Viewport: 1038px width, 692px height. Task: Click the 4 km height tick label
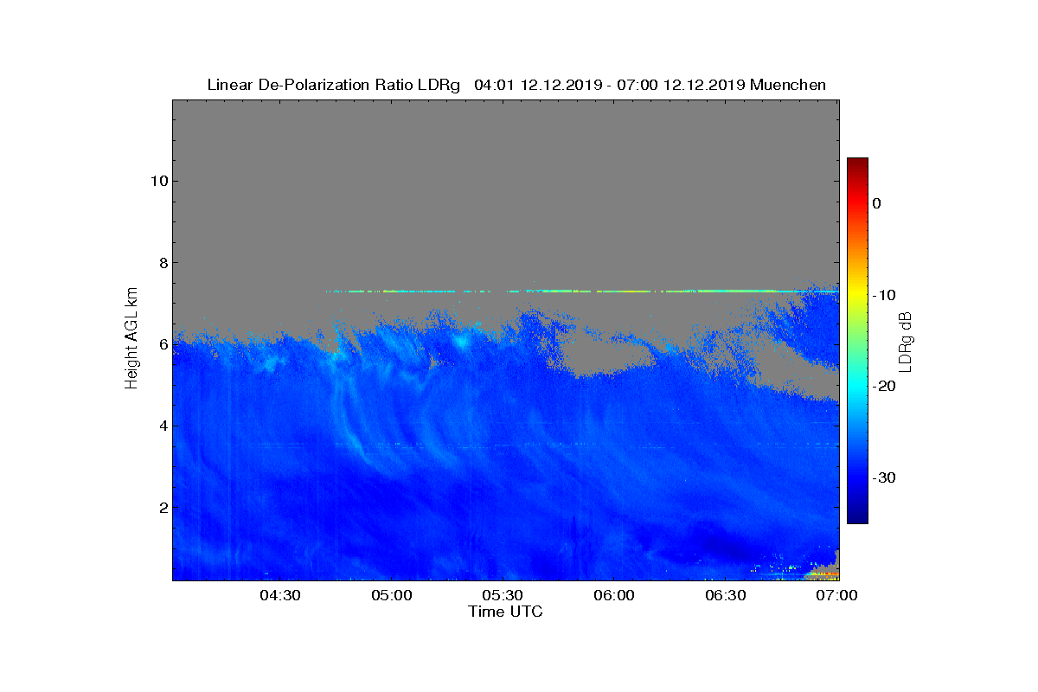click(x=162, y=426)
